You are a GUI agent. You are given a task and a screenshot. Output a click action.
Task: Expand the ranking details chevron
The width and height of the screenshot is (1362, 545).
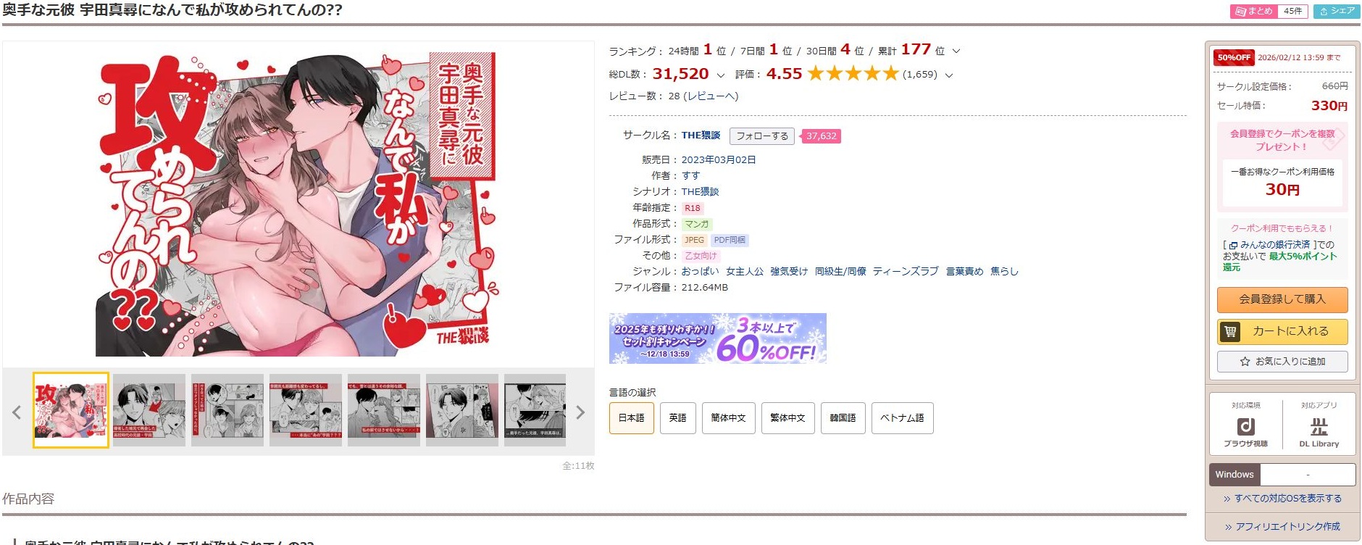(x=956, y=51)
